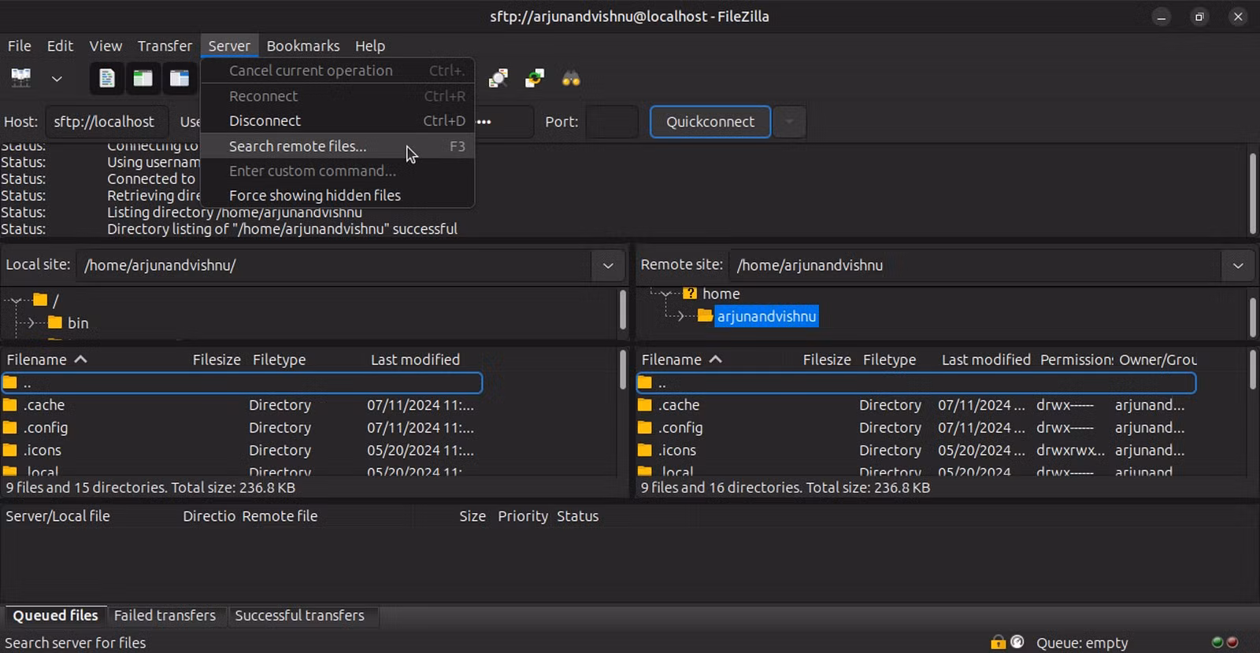Image resolution: width=1260 pixels, height=653 pixels.
Task: Switch to the Queued files tab
Action: [x=55, y=615]
